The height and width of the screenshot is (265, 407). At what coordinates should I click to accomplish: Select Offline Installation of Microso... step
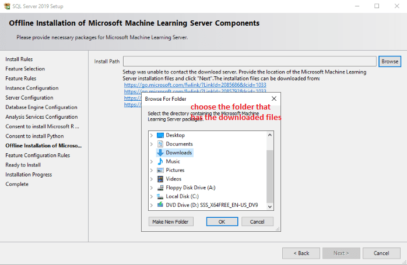click(x=43, y=146)
